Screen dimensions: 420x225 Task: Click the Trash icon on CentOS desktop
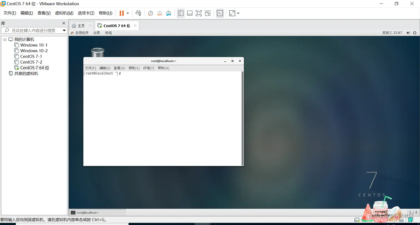[x=97, y=52]
